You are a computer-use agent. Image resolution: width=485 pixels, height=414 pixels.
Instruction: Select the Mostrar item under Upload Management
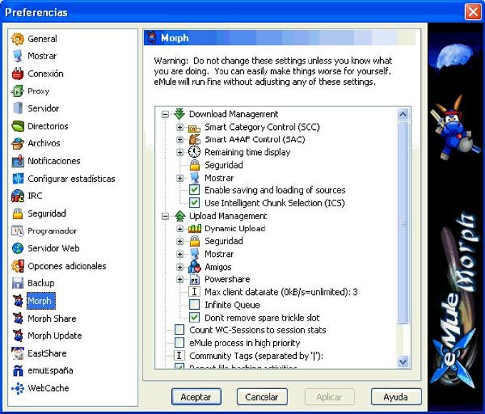coord(219,254)
